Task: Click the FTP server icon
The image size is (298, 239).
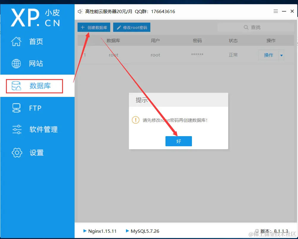Action: pos(16,108)
